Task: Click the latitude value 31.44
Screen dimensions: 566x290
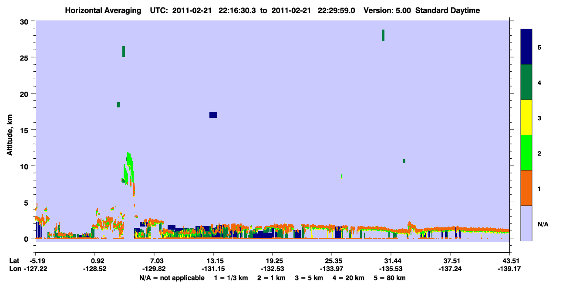Action: pos(391,261)
